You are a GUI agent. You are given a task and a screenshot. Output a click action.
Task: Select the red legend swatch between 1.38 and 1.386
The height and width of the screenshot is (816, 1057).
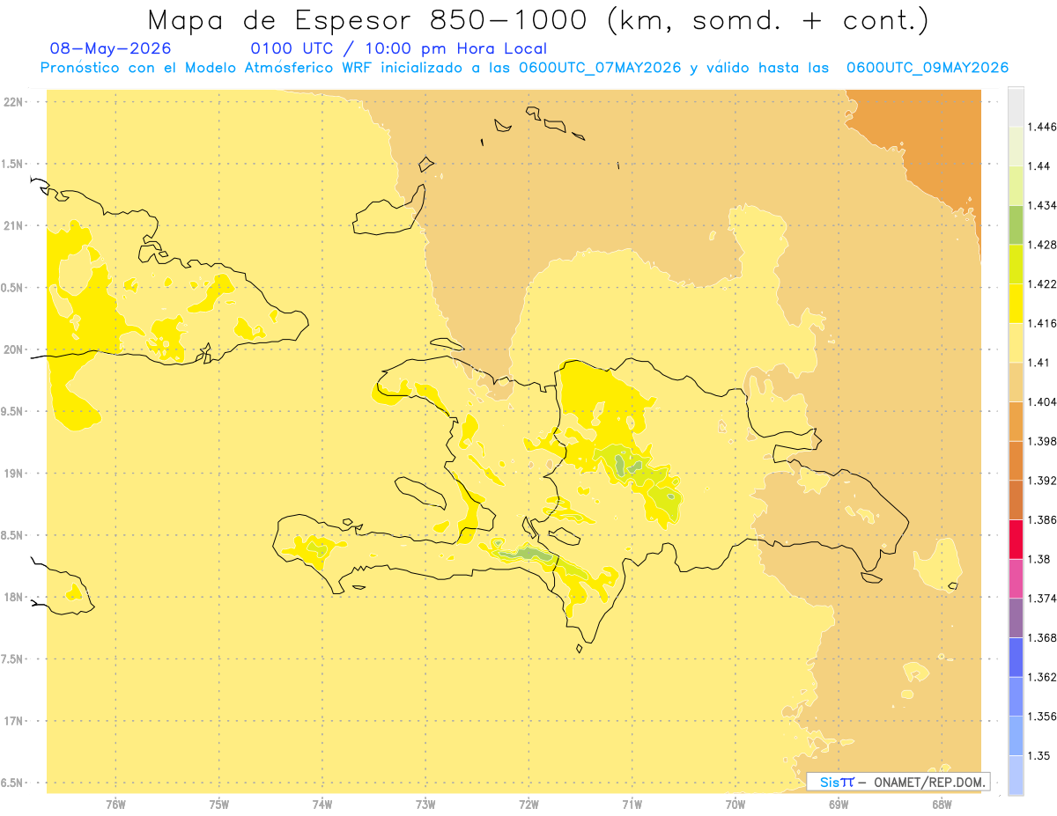tap(1016, 539)
